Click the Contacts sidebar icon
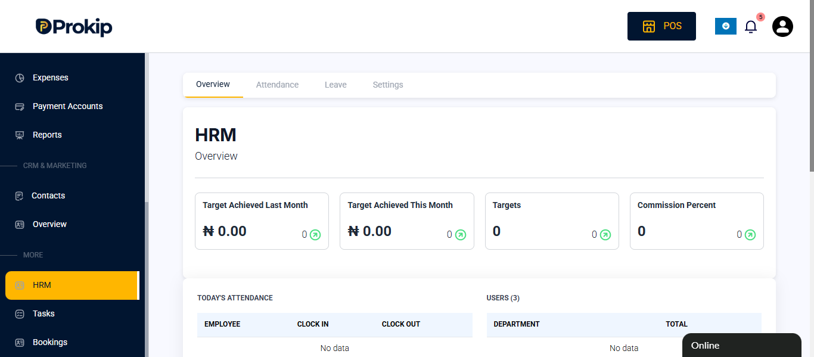Image resolution: width=814 pixels, height=357 pixels. coord(20,196)
